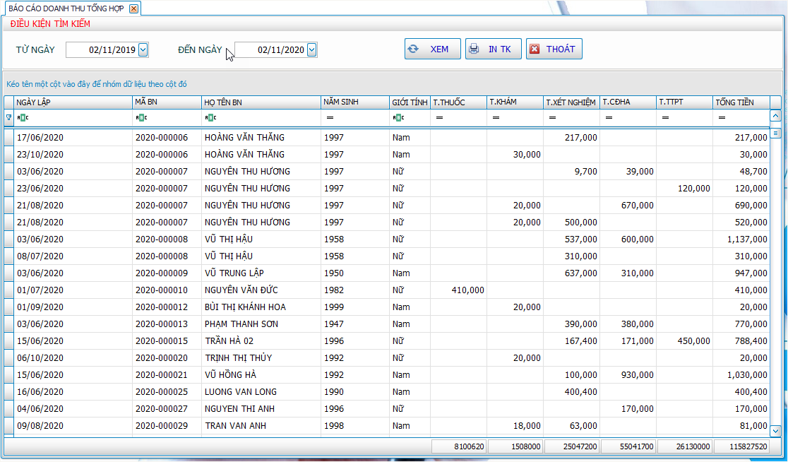Viewport: 788px width, 462px height.
Task: Click name cell LUONG VAN LONG
Action: pyautogui.click(x=261, y=391)
